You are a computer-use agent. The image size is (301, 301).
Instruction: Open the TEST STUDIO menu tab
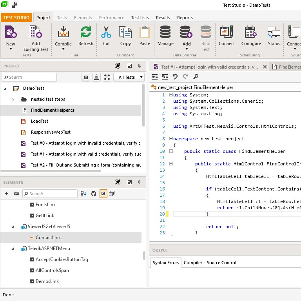[x=16, y=18]
